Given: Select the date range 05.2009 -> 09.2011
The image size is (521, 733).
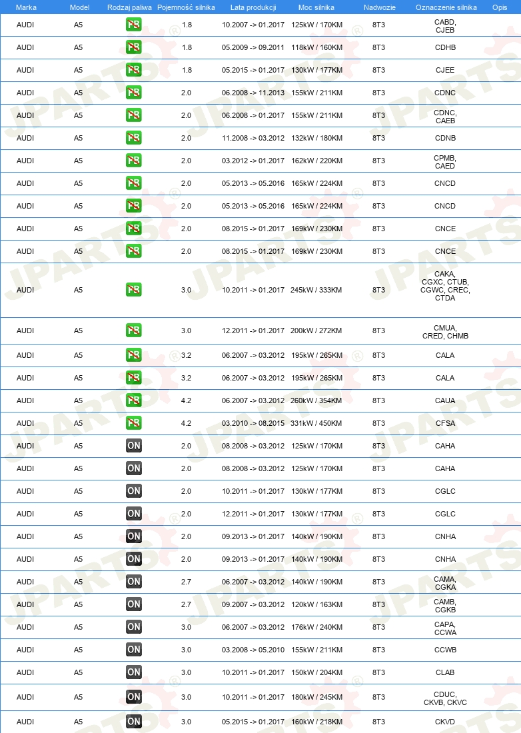Looking at the screenshot, I should (253, 47).
